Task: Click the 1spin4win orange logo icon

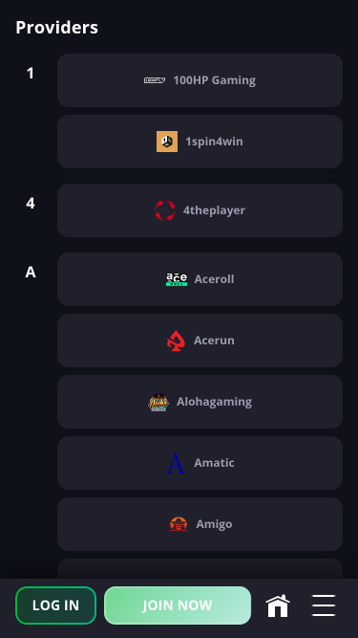Action: click(167, 142)
